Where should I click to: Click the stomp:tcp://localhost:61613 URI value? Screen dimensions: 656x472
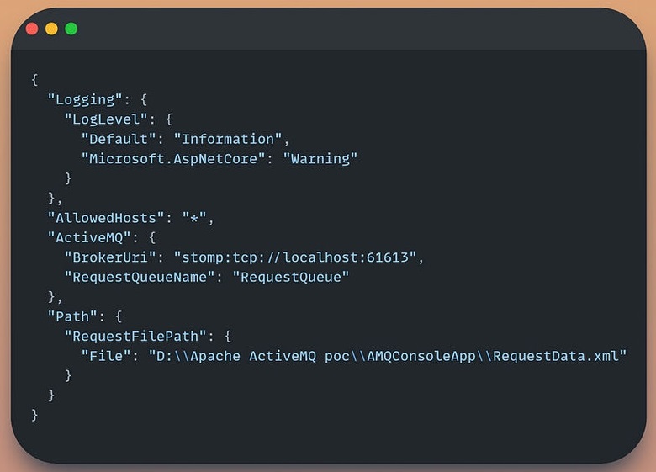pyautogui.click(x=295, y=257)
